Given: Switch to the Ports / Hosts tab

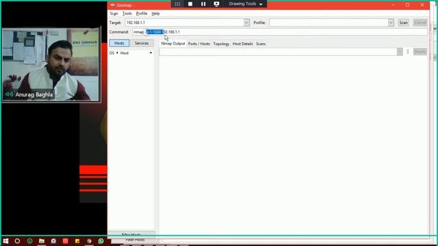Looking at the screenshot, I should (199, 44).
